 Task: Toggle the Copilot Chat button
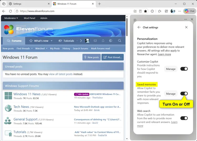tap(190, 11)
